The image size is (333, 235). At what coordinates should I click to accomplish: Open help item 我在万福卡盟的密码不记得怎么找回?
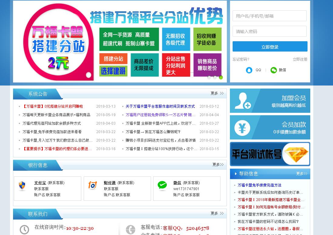pyautogui.click(x=268, y=221)
